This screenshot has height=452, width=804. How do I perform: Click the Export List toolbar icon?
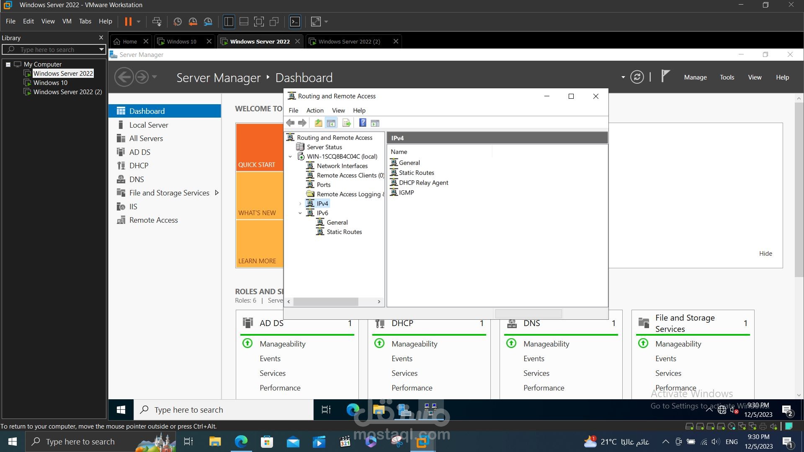coord(346,123)
